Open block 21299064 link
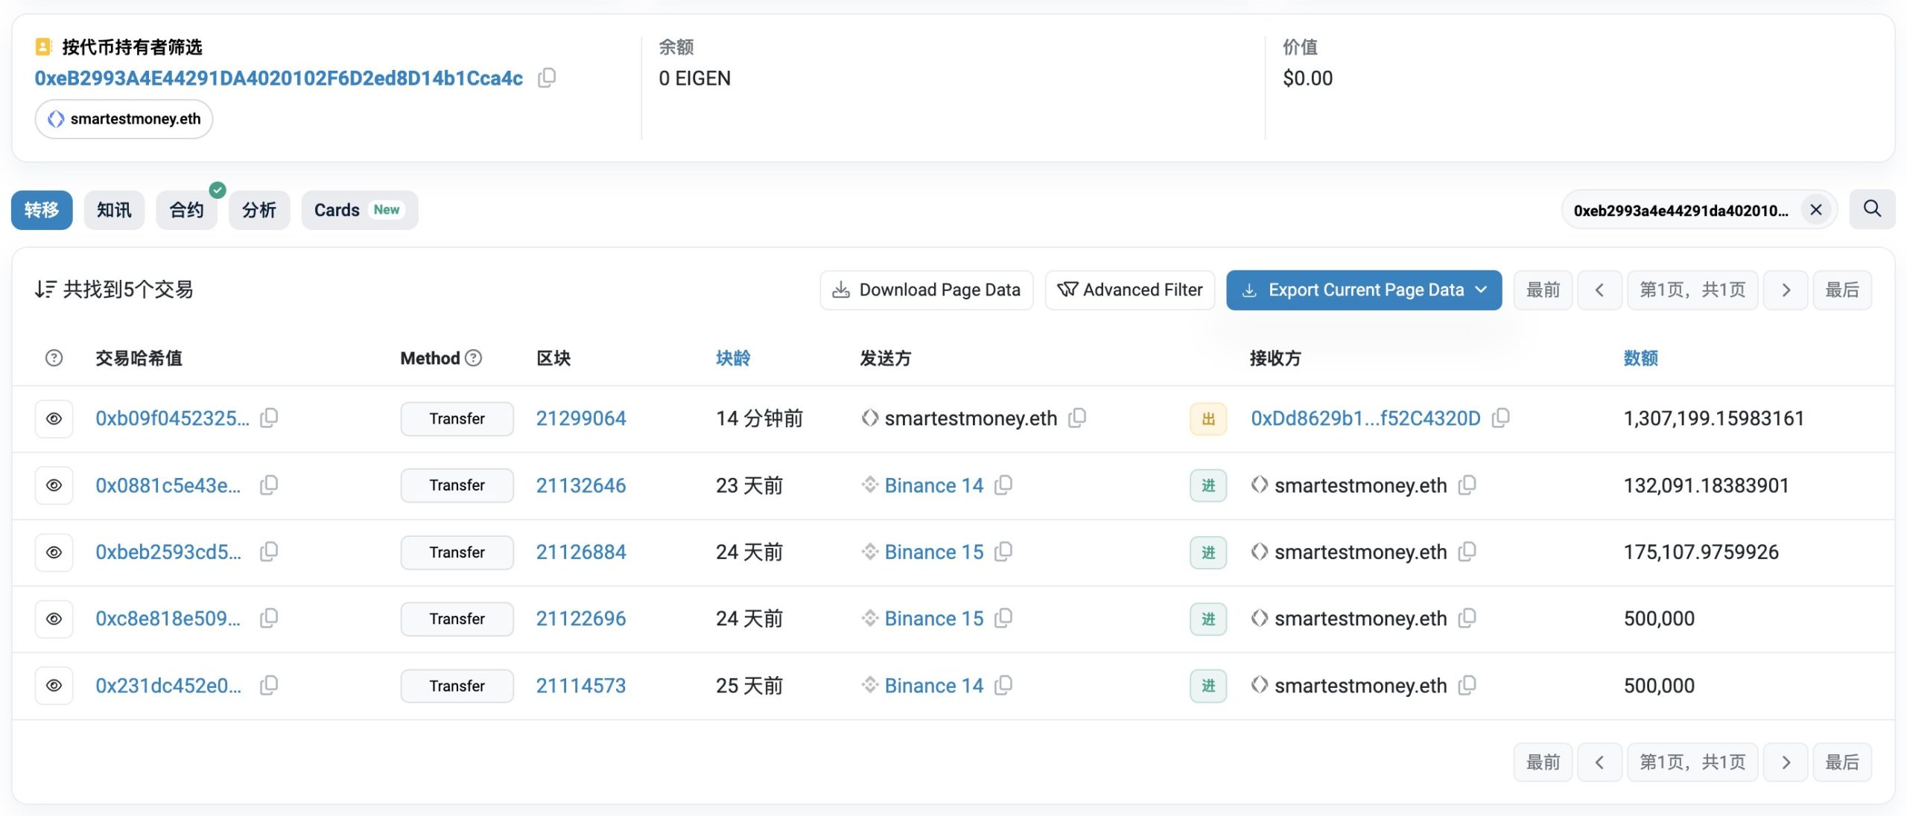1907x816 pixels. pyautogui.click(x=580, y=418)
